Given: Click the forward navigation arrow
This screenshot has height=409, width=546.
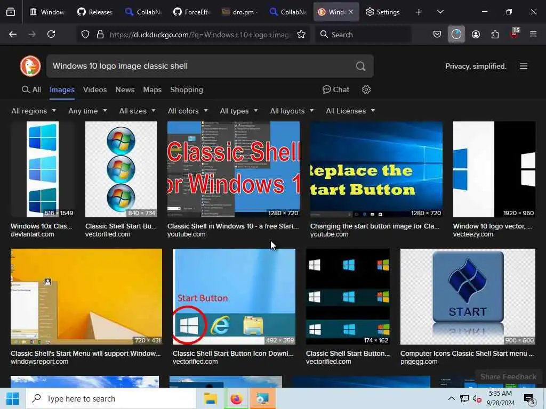Looking at the screenshot, I should pos(31,34).
